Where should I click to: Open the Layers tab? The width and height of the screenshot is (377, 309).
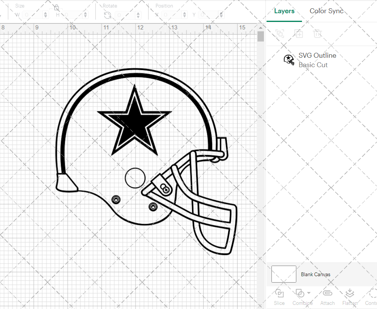pos(284,11)
